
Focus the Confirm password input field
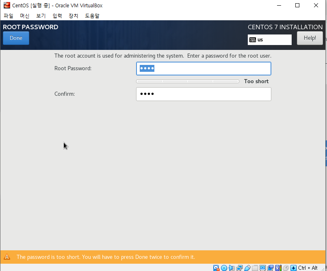coord(204,94)
